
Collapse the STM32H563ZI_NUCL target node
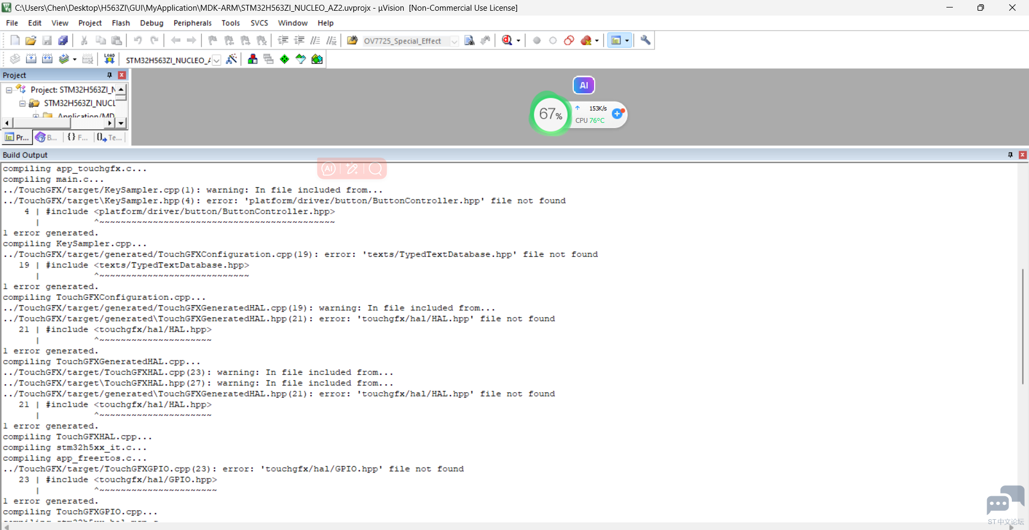[x=22, y=104]
